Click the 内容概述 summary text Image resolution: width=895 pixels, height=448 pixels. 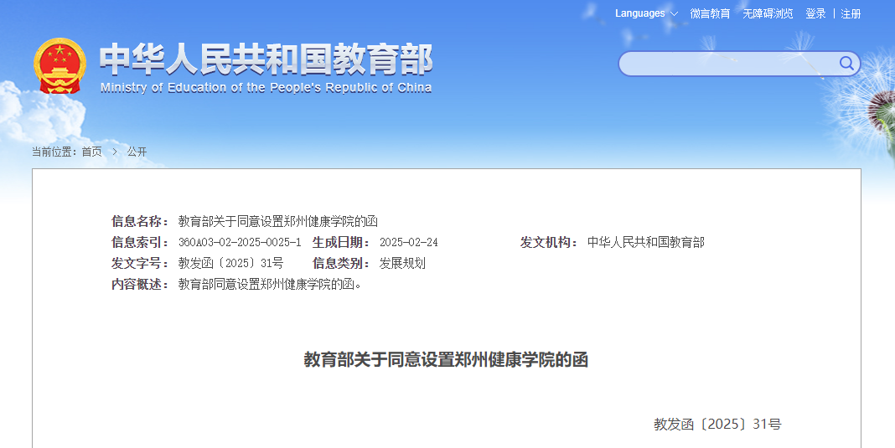tap(270, 284)
